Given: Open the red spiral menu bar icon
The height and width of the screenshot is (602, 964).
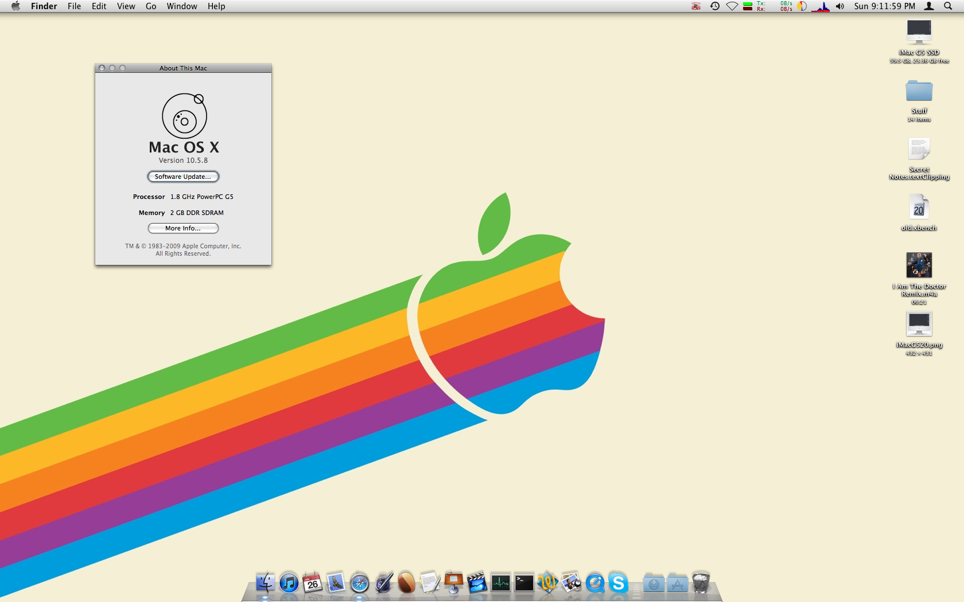Looking at the screenshot, I should (x=696, y=6).
